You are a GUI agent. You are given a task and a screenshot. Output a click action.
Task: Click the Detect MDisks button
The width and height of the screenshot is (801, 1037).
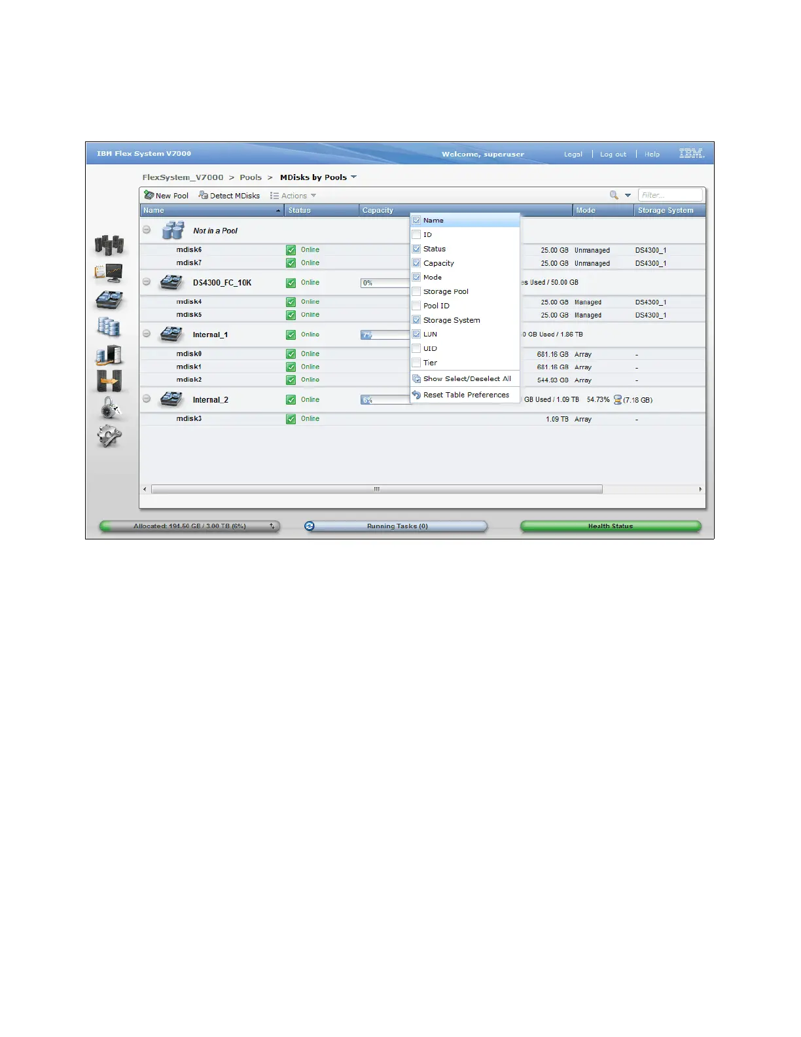click(x=229, y=196)
